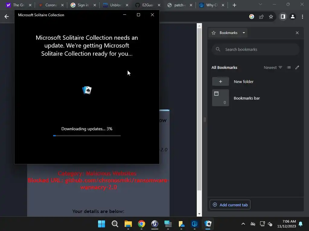Open the Google icon in address bar

[251, 17]
